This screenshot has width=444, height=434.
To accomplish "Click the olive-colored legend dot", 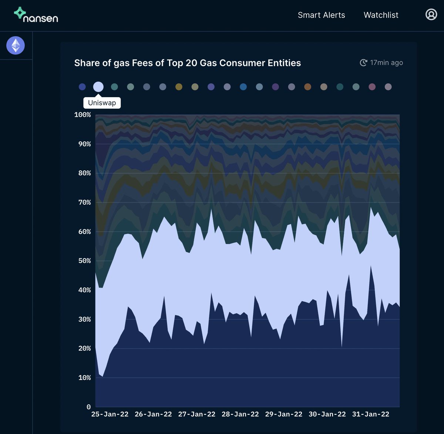I will (x=195, y=87).
